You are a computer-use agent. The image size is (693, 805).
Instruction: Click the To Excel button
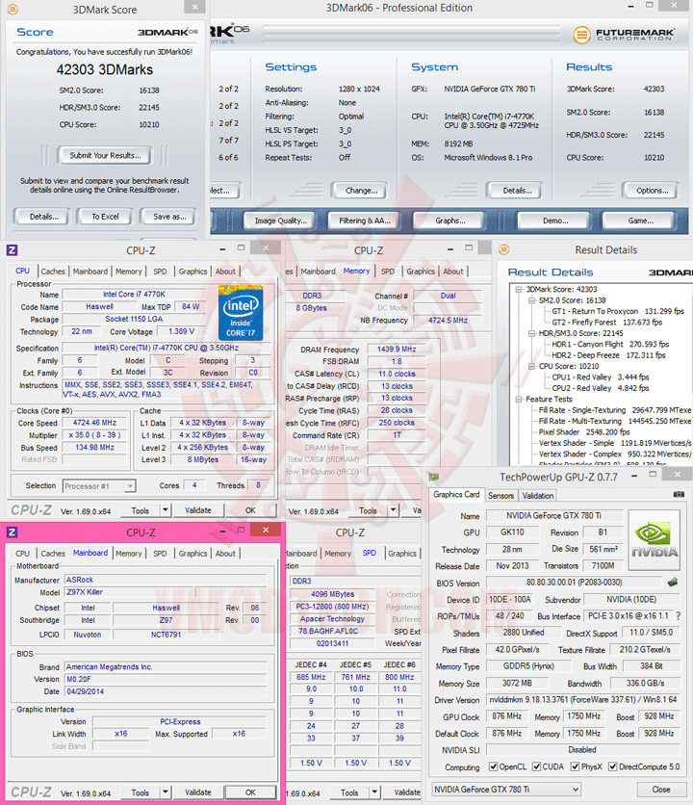(105, 217)
